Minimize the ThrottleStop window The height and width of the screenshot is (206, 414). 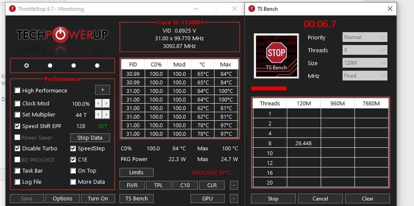[x=196, y=9]
